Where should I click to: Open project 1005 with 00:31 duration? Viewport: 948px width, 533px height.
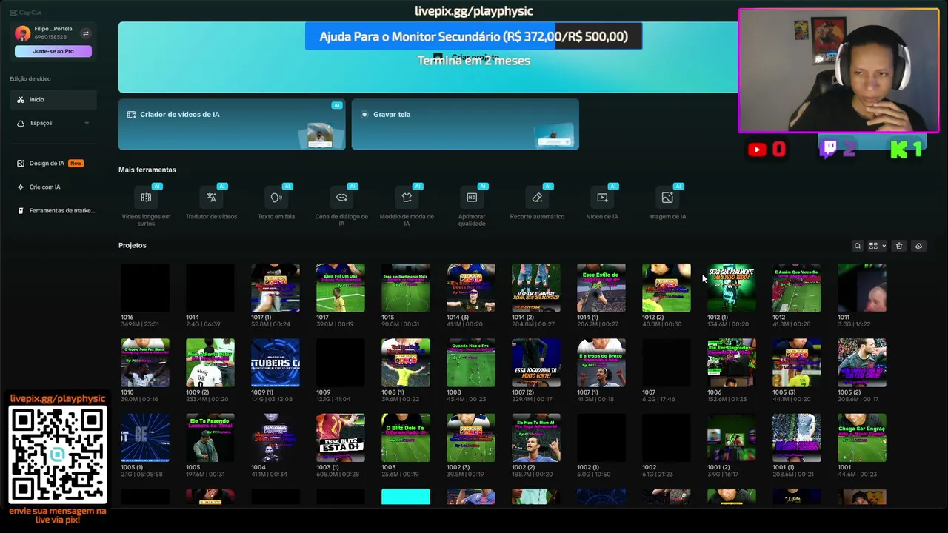(210, 438)
